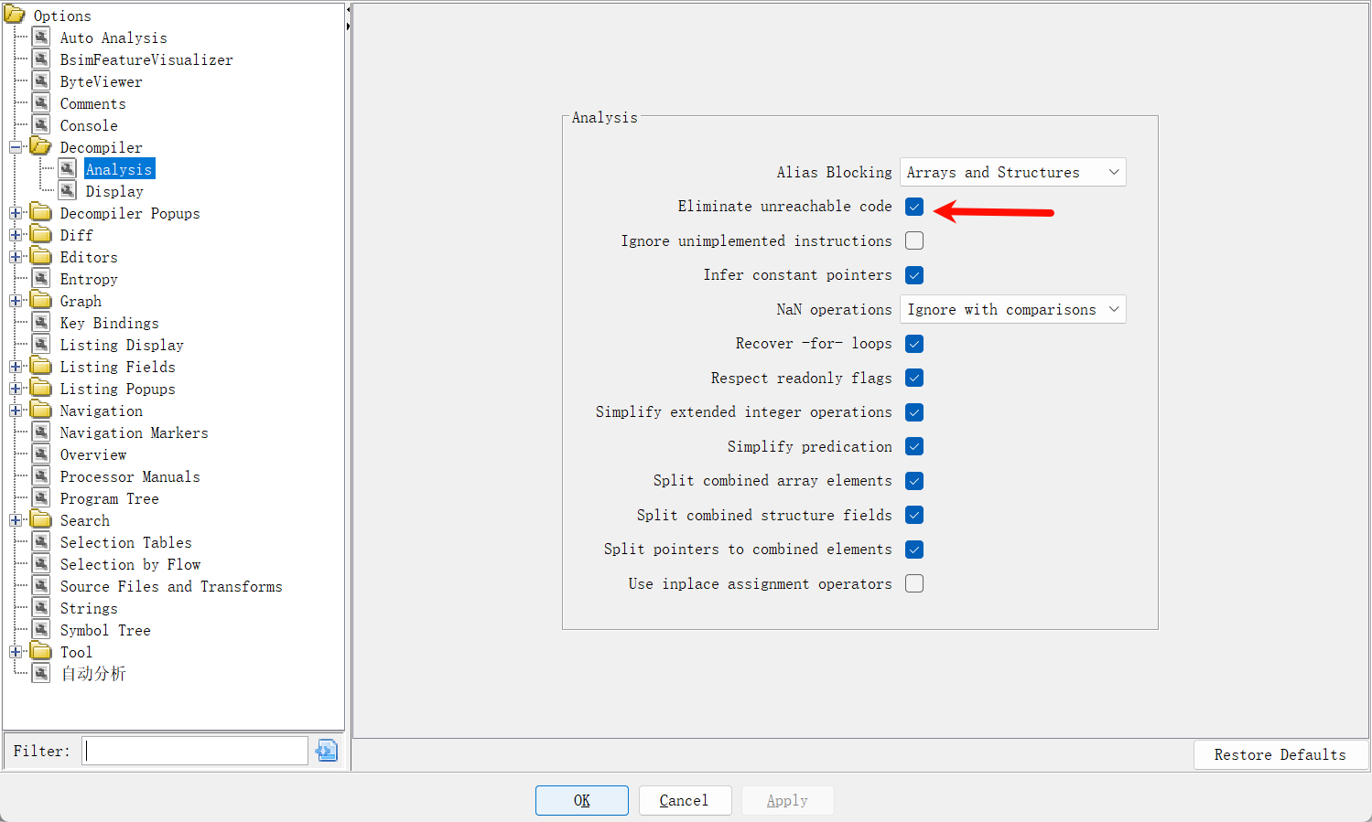Image resolution: width=1372 pixels, height=822 pixels.
Task: Expand the Editors tree node
Action: (x=16, y=257)
